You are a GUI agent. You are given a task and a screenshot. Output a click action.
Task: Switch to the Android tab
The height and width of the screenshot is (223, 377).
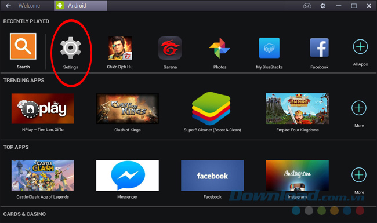(x=81, y=6)
